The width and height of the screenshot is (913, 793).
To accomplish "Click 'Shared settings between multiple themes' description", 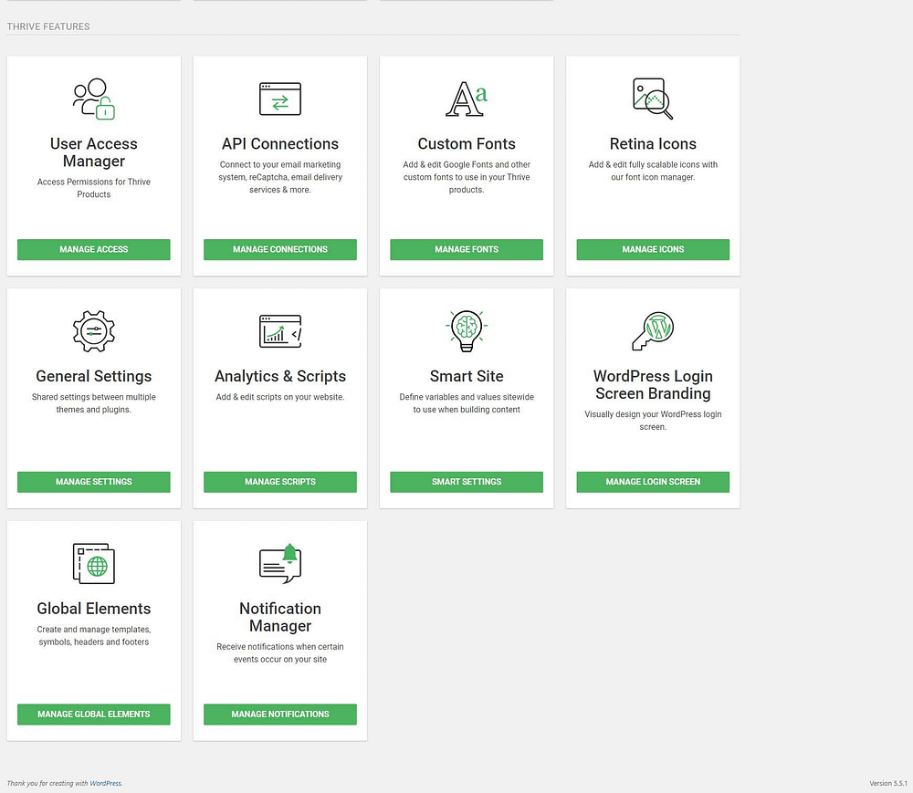I will 94,403.
